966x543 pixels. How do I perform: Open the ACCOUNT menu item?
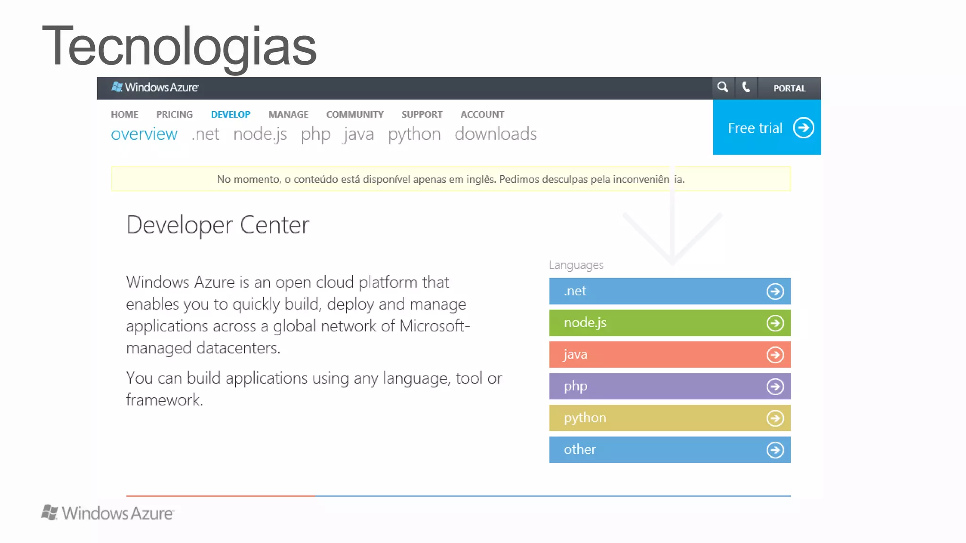coord(482,115)
